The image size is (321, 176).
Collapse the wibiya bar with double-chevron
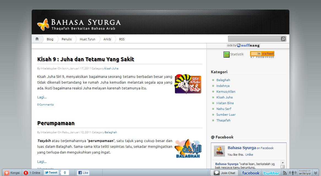[x=316, y=173]
